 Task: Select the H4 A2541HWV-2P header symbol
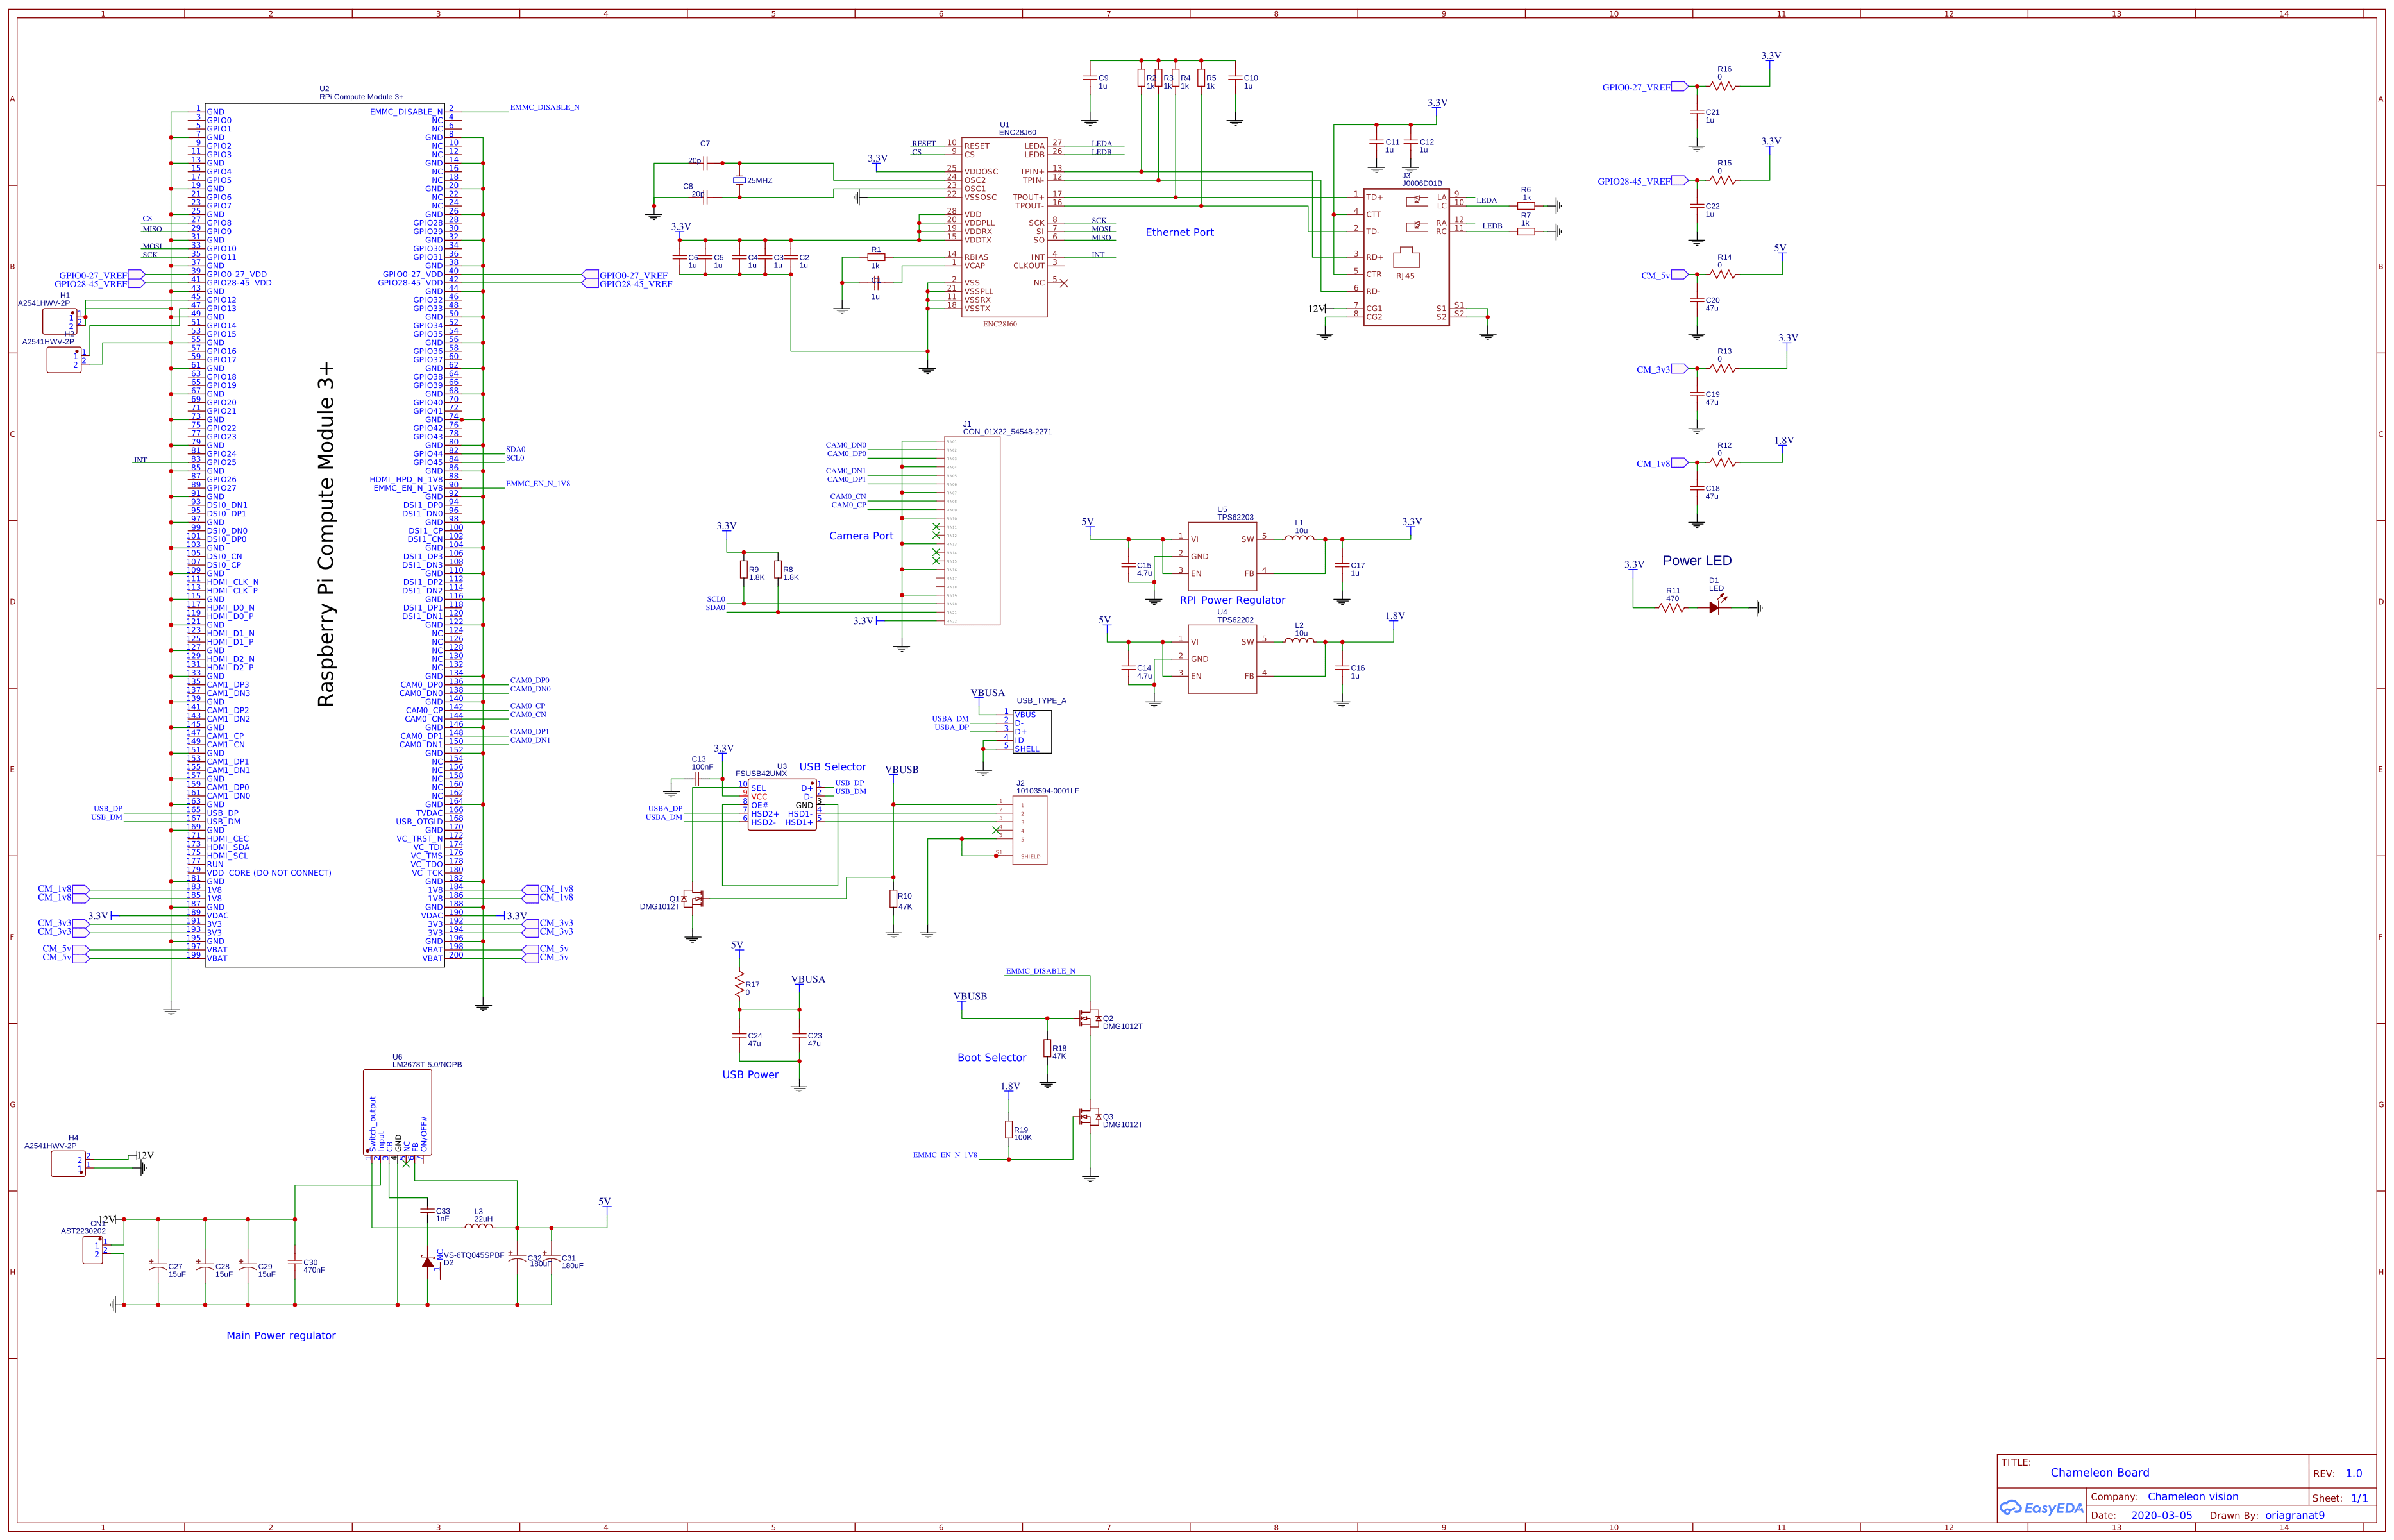coord(68,1164)
